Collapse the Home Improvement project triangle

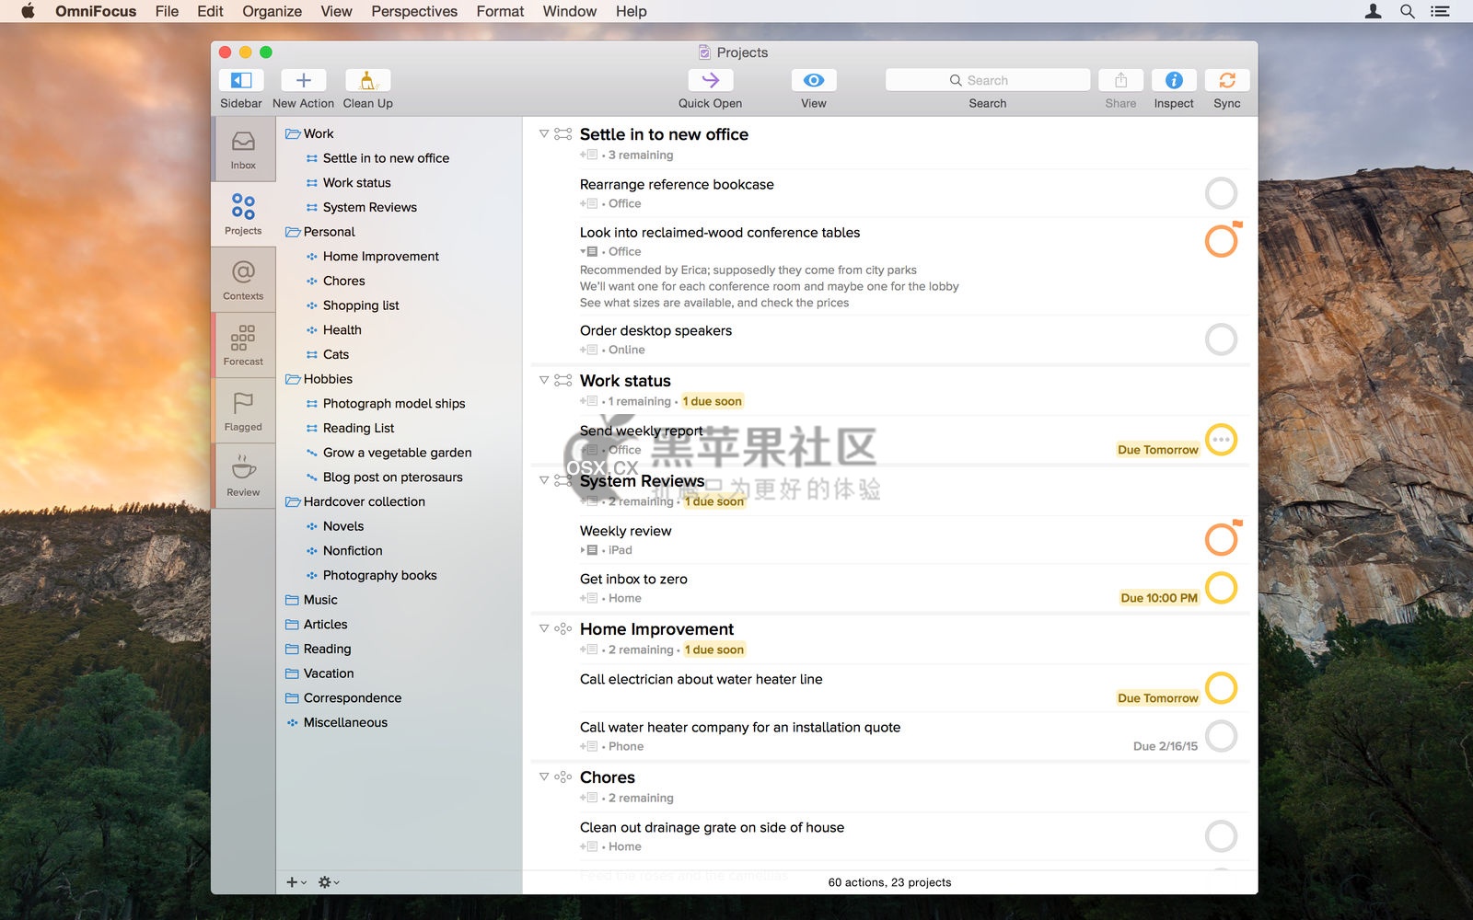pos(544,628)
